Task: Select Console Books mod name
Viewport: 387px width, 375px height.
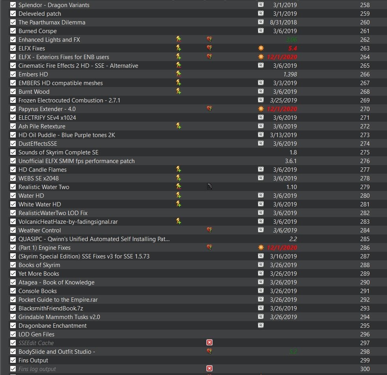Action: [37, 291]
